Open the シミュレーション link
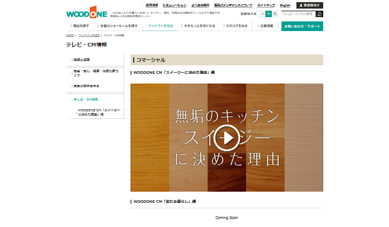 (x=174, y=5)
